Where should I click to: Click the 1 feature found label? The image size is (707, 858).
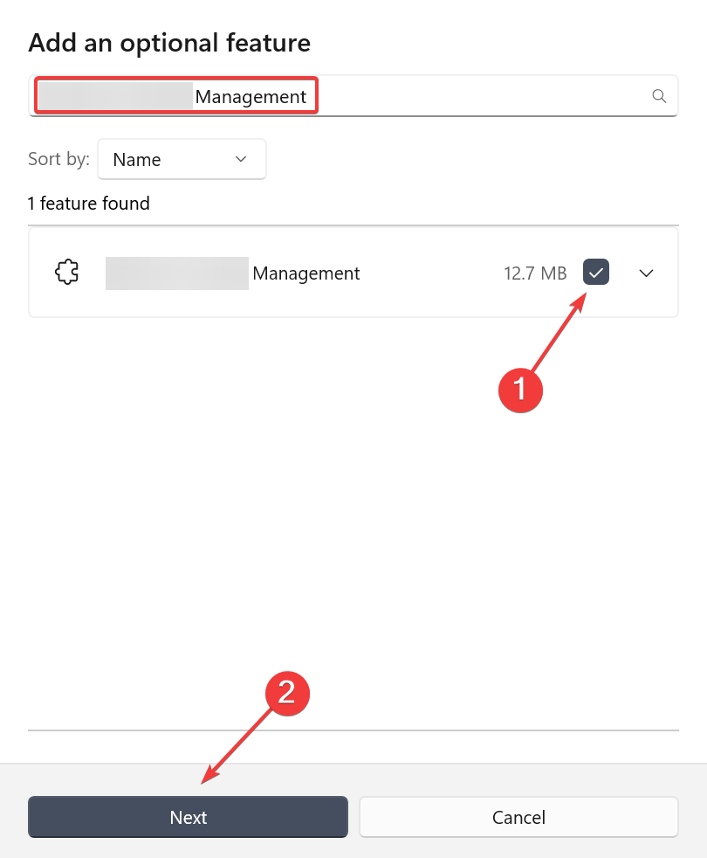(88, 203)
